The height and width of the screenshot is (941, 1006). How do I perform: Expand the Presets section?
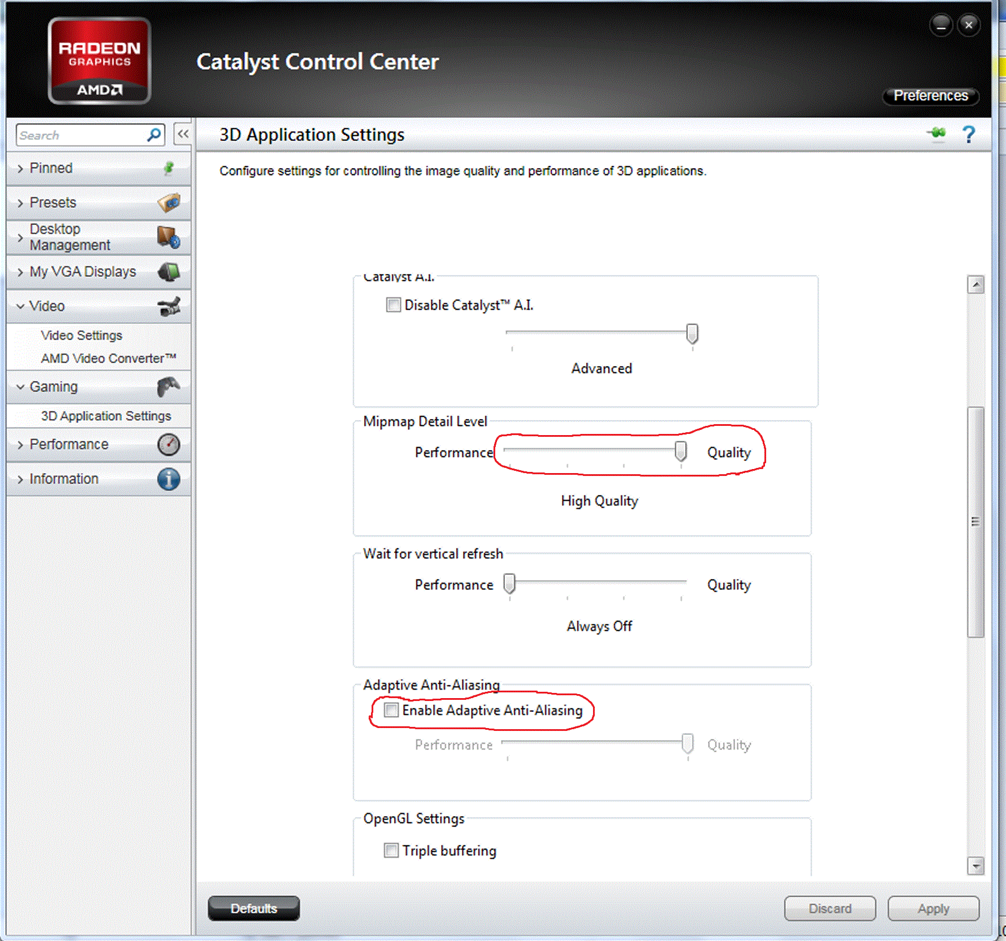(98, 203)
